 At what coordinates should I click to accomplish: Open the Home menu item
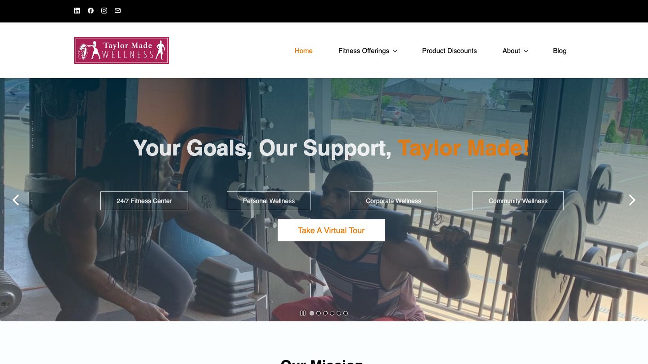pos(303,51)
